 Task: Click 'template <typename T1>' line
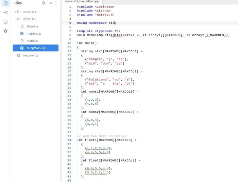(x=99, y=31)
